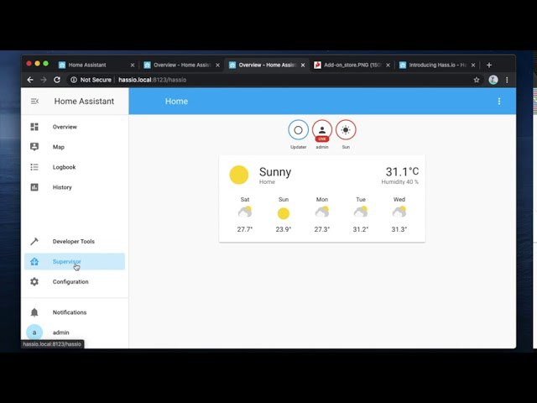Screen dimensions: 537x403
Task: Click the Not Secure site info icon
Action: tap(74, 80)
